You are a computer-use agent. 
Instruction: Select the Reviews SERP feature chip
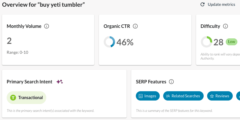point(220,96)
